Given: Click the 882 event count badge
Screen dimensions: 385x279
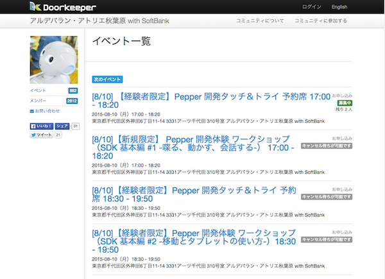Looking at the screenshot, I should pyautogui.click(x=73, y=91).
